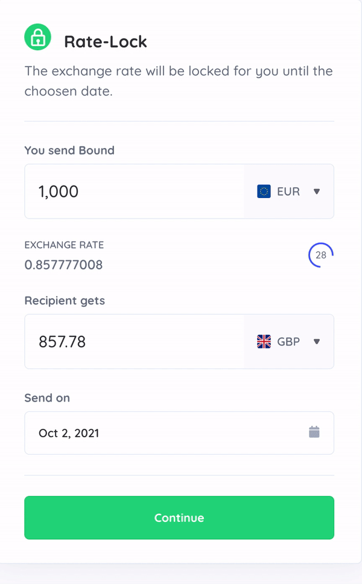
Task: Click the green Rate-Lock padlock icon
Action: pyautogui.click(x=37, y=37)
